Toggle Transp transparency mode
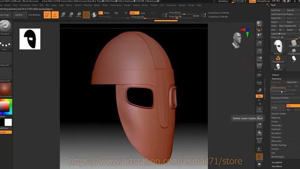The image size is (300, 169). (x=259, y=149)
